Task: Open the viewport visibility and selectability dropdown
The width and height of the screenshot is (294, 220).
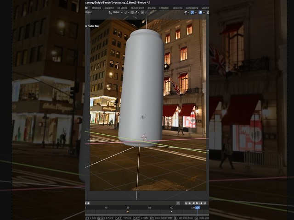Action: (x=187, y=12)
